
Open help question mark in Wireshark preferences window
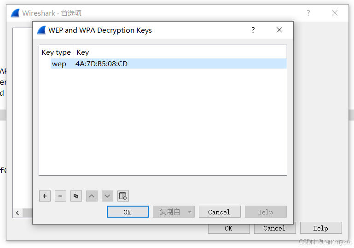click(x=308, y=13)
